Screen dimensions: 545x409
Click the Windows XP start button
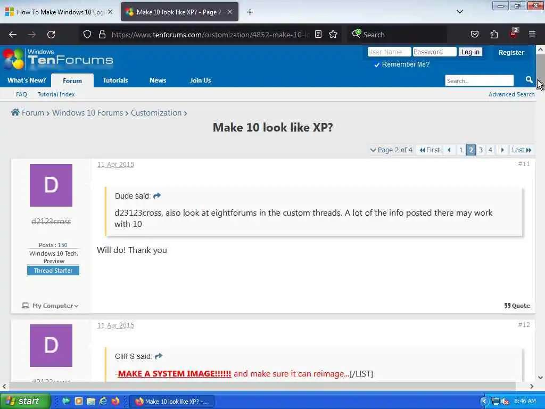click(24, 401)
